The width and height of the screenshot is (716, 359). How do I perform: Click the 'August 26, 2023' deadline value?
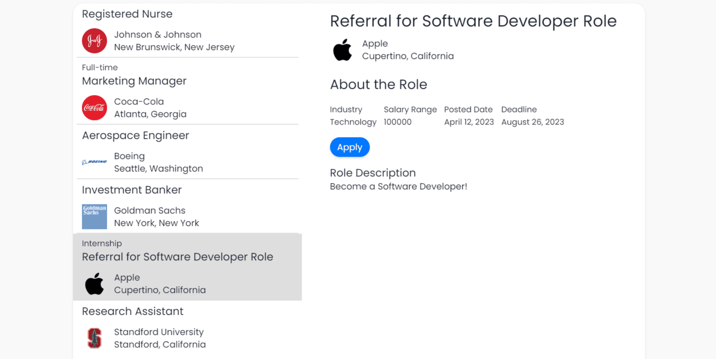pos(533,122)
